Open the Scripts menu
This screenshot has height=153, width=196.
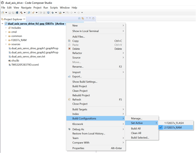pos(54,8)
